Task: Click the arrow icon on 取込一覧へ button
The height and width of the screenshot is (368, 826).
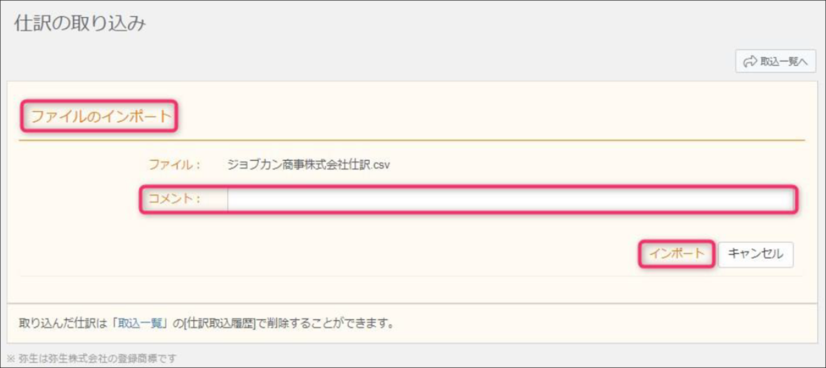Action: [750, 62]
